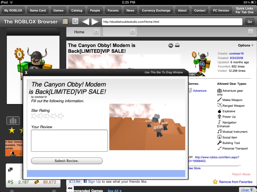Focus the Your Review text box
The image size is (257, 192).
coord(69,140)
